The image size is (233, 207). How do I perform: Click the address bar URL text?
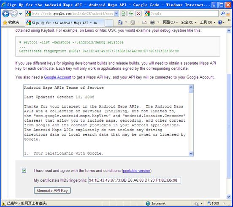(x=73, y=14)
